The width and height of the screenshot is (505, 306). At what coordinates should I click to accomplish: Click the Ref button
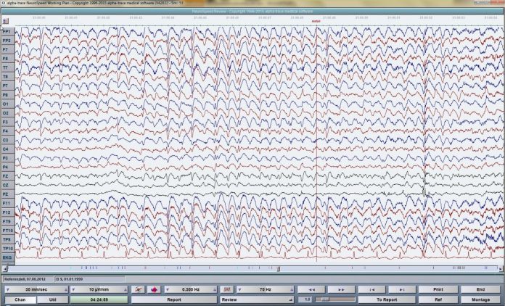438,299
